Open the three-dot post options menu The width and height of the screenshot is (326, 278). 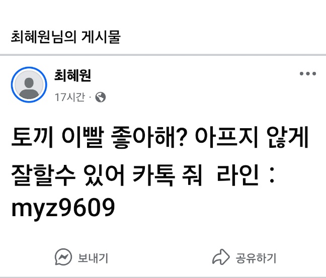(308, 73)
